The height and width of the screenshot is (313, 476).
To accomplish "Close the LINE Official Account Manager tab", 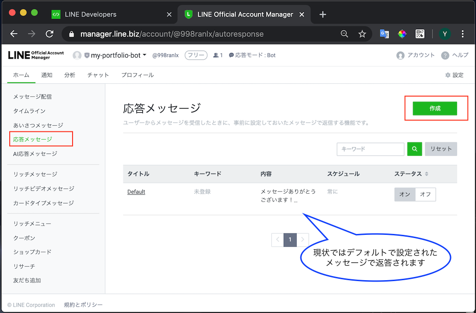I will pyautogui.click(x=302, y=15).
